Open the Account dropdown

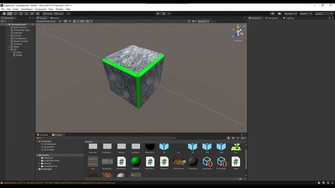click(x=291, y=14)
